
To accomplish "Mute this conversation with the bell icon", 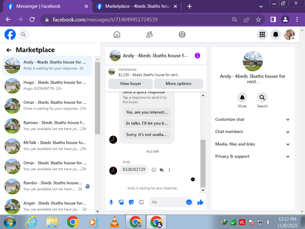I will pyautogui.click(x=242, y=98).
